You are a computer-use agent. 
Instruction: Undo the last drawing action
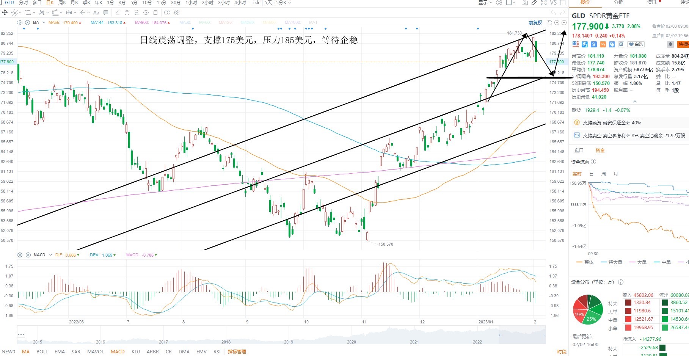(553, 13)
